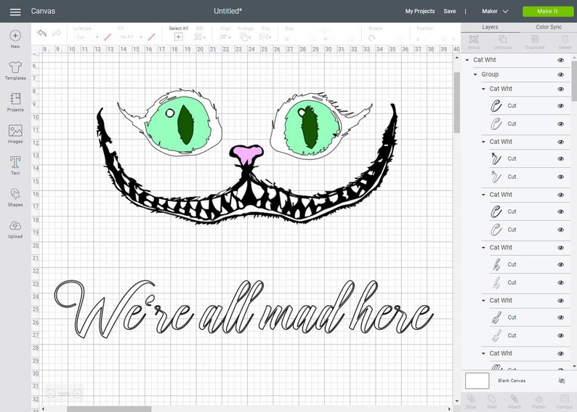Image resolution: width=577 pixels, height=412 pixels.
Task: Undo the last action
Action: point(42,33)
